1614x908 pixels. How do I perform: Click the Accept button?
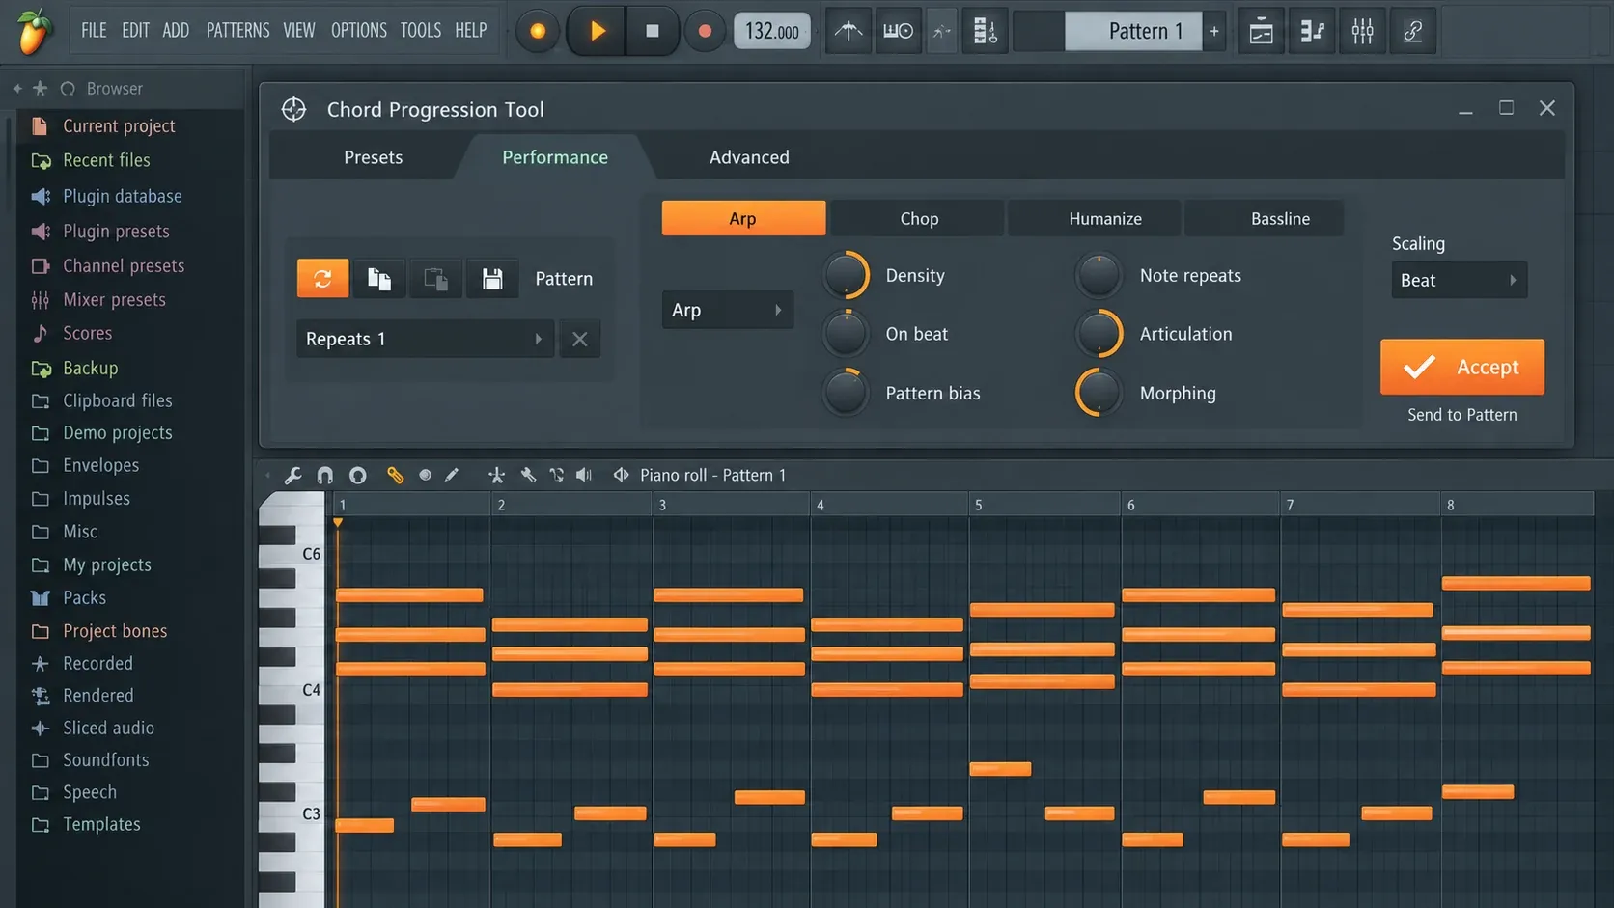[x=1461, y=367]
